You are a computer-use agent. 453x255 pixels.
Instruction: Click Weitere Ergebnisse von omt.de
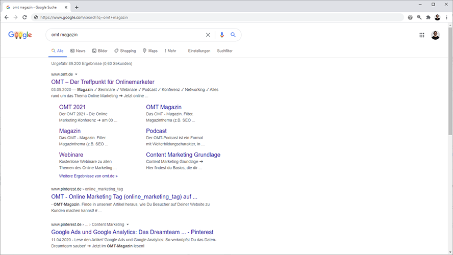click(x=88, y=176)
